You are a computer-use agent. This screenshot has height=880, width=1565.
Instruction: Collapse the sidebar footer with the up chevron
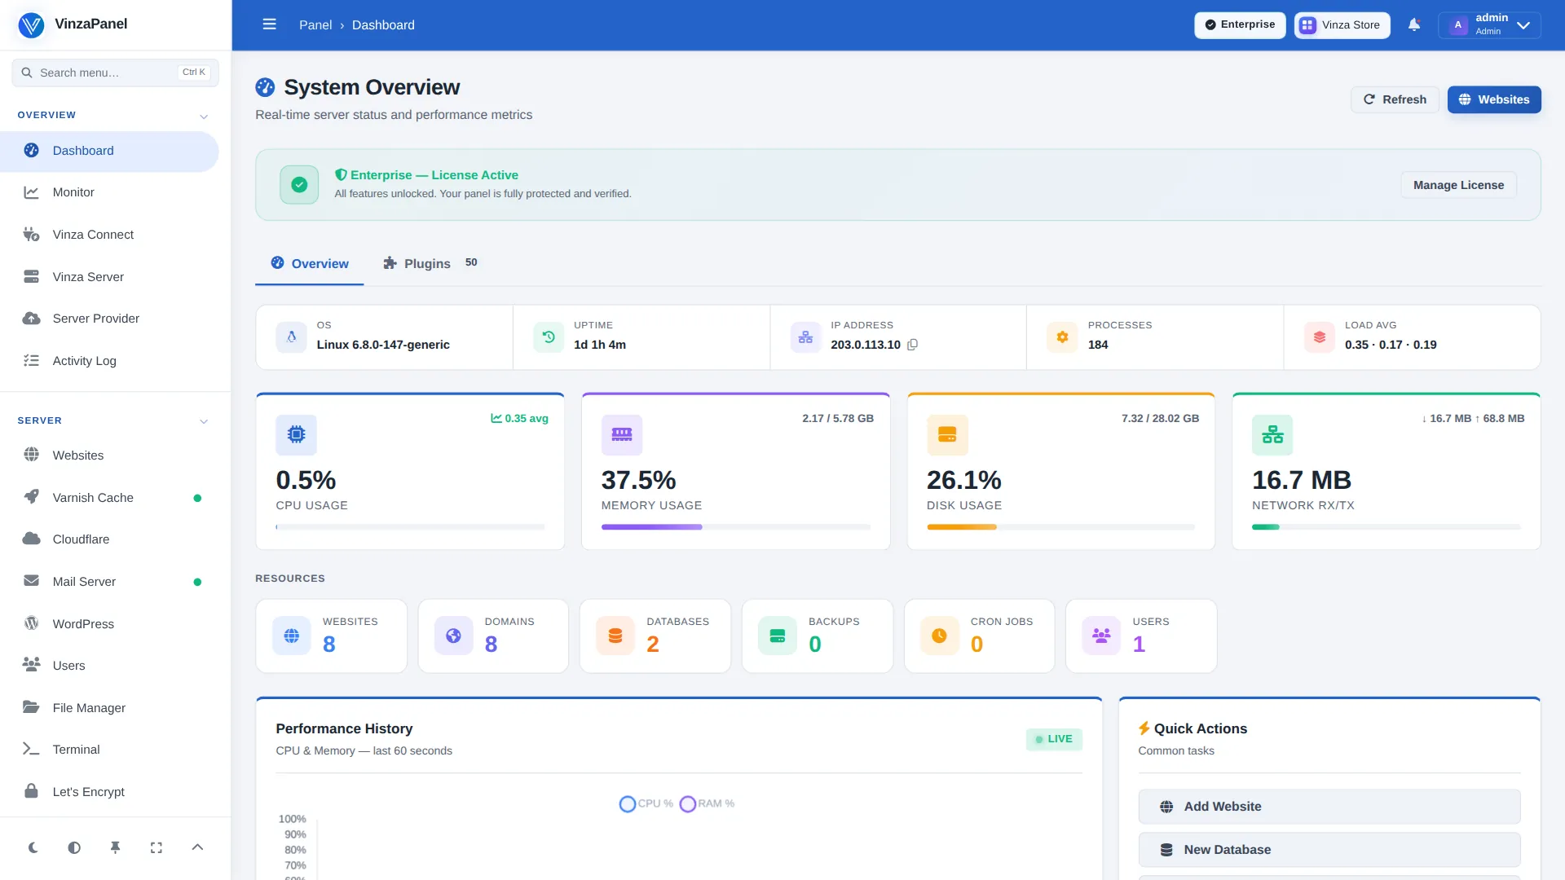coord(197,847)
